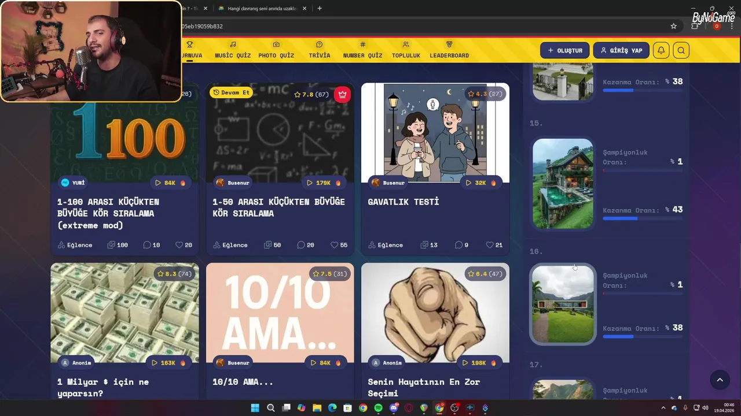The height and width of the screenshot is (416, 741).
Task: Open the browser extensions puzzle icon
Action: point(695,26)
